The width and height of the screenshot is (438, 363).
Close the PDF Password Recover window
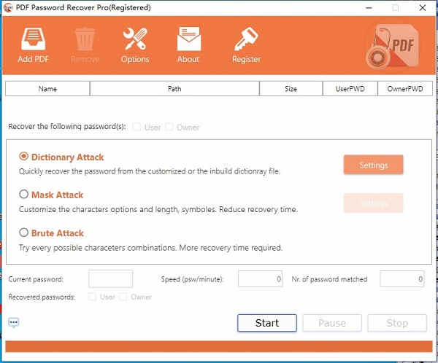coord(423,8)
